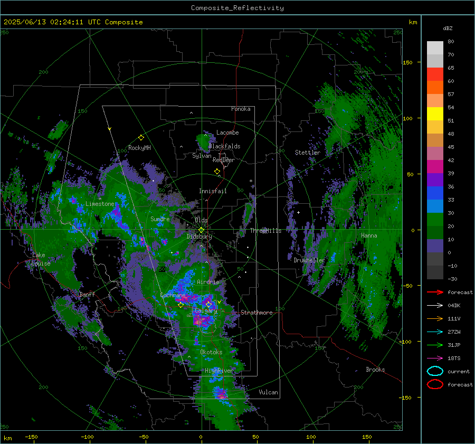
Task: Click the green 31JP arrow icon
Action: click(435, 345)
